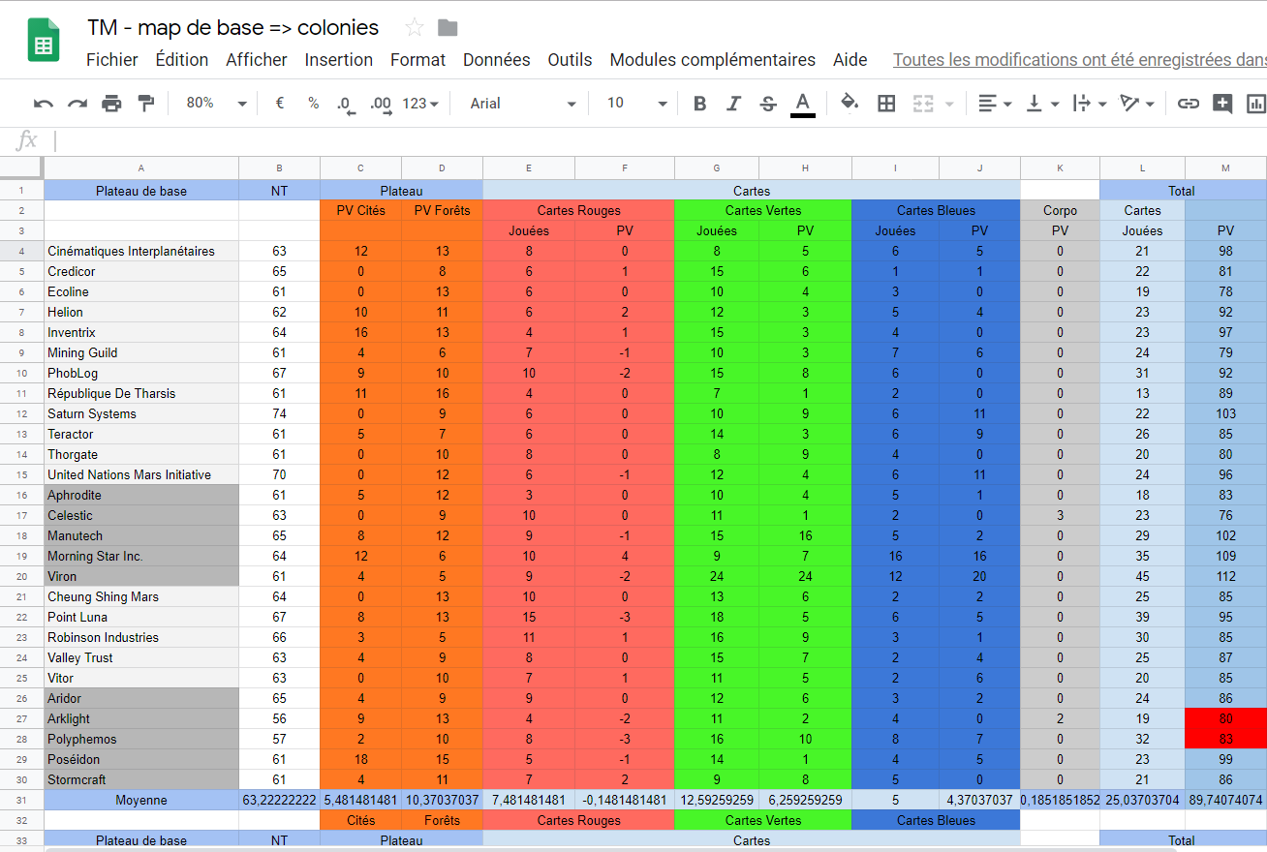This screenshot has height=852, width=1267.
Task: Print the spreadsheet
Action: [112, 104]
